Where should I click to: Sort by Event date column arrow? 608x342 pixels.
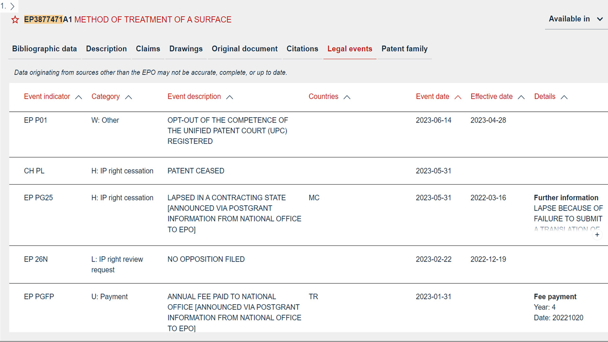pyautogui.click(x=458, y=97)
